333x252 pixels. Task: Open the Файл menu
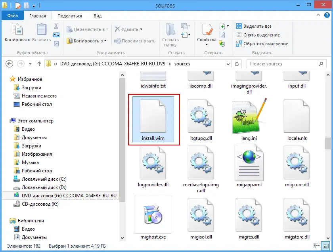pos(12,16)
